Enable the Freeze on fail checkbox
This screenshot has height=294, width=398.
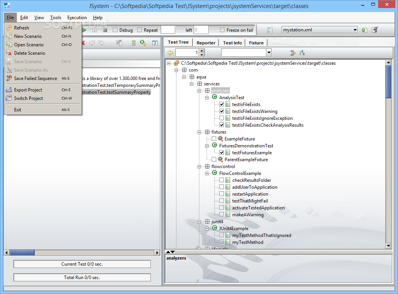(222, 30)
